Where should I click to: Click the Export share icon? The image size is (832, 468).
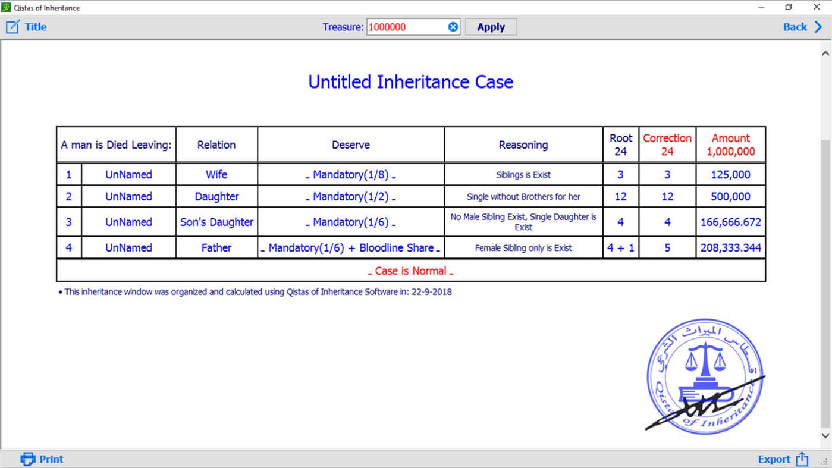pos(802,458)
